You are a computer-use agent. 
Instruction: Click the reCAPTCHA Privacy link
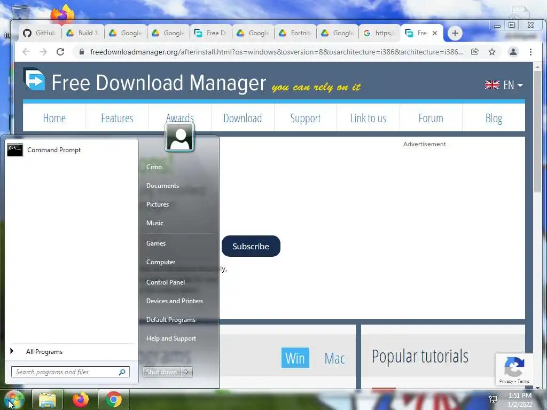pos(506,381)
